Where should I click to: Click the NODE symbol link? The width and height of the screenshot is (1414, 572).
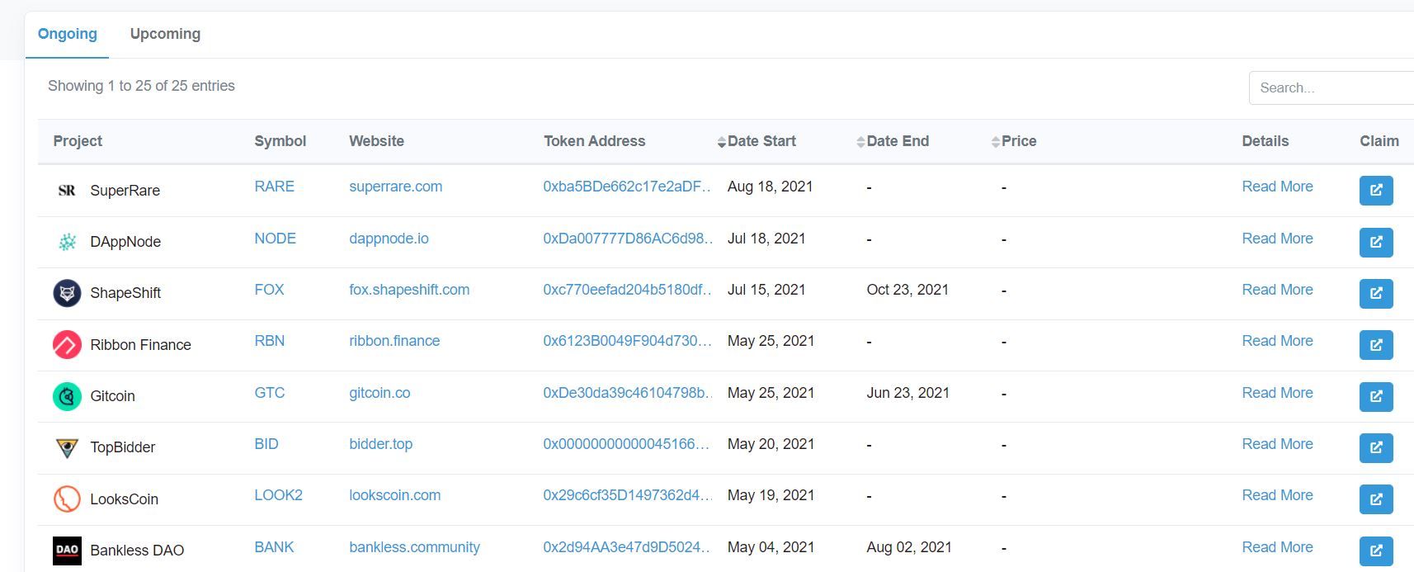point(275,239)
